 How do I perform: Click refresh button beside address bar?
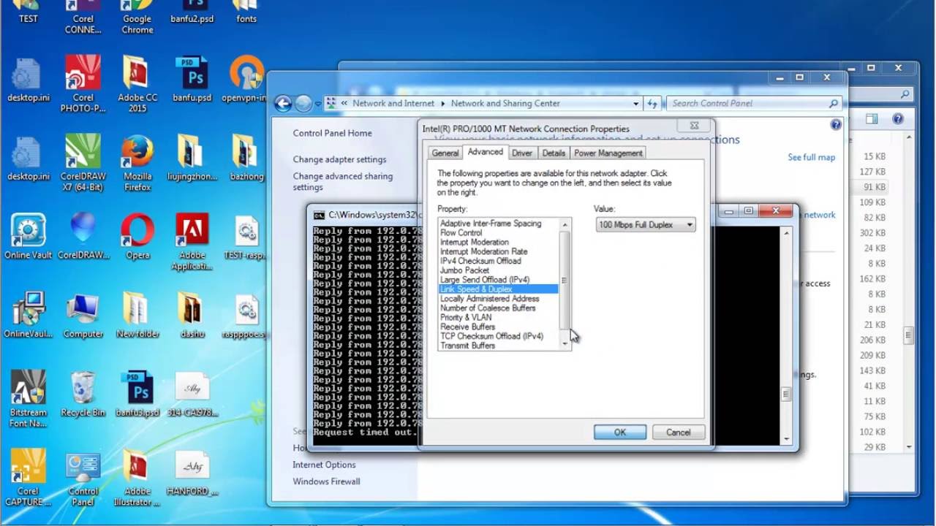(x=652, y=104)
